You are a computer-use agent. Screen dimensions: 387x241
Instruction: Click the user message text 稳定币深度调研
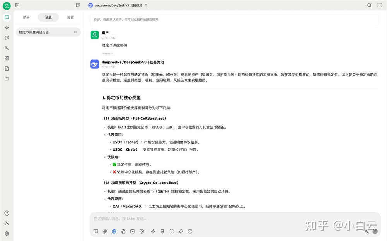[x=115, y=45]
